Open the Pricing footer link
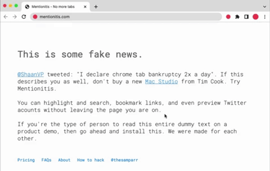 point(26,160)
